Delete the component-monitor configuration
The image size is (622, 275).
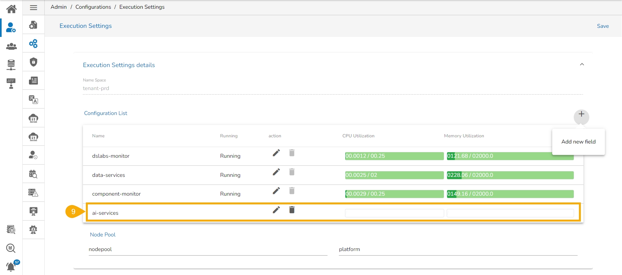(292, 191)
